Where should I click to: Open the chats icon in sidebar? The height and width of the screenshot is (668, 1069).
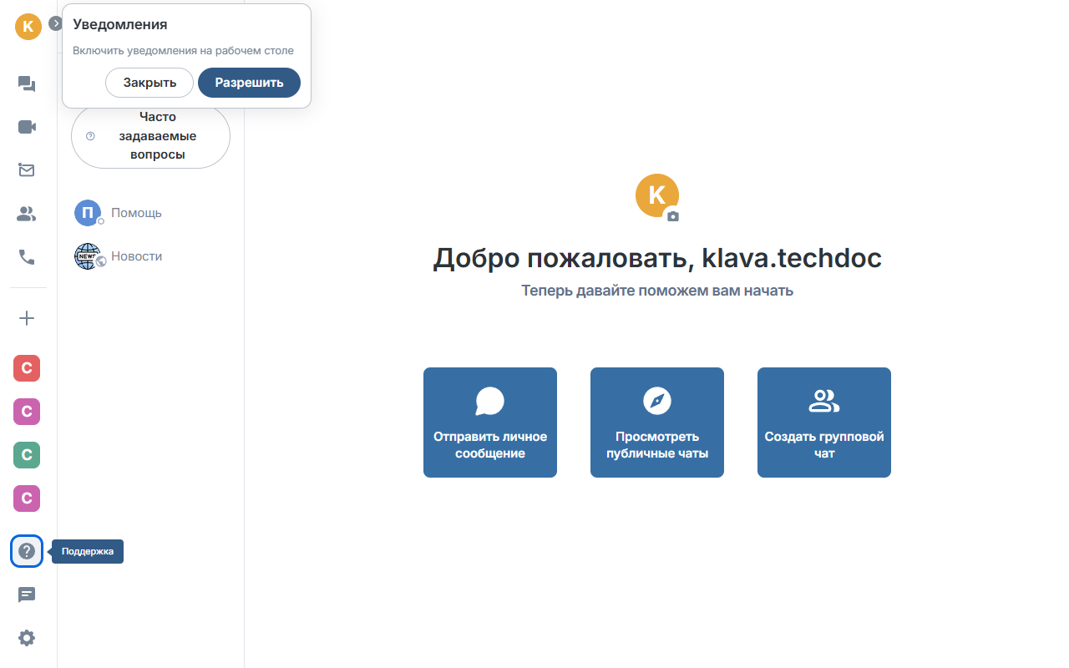tap(27, 83)
